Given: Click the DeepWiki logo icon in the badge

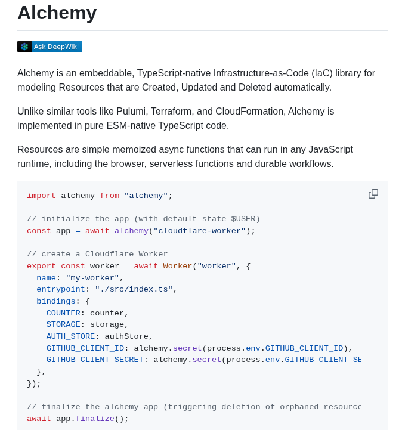Looking at the screenshot, I should pyautogui.click(x=24, y=47).
